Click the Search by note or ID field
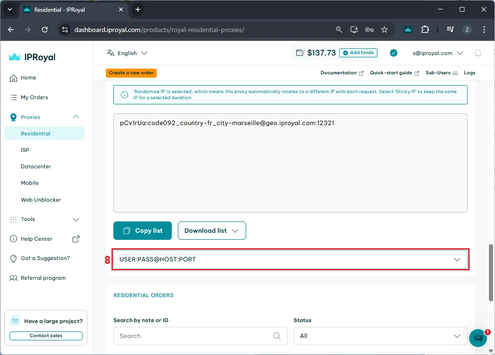This screenshot has height=355, width=495. tap(193, 336)
